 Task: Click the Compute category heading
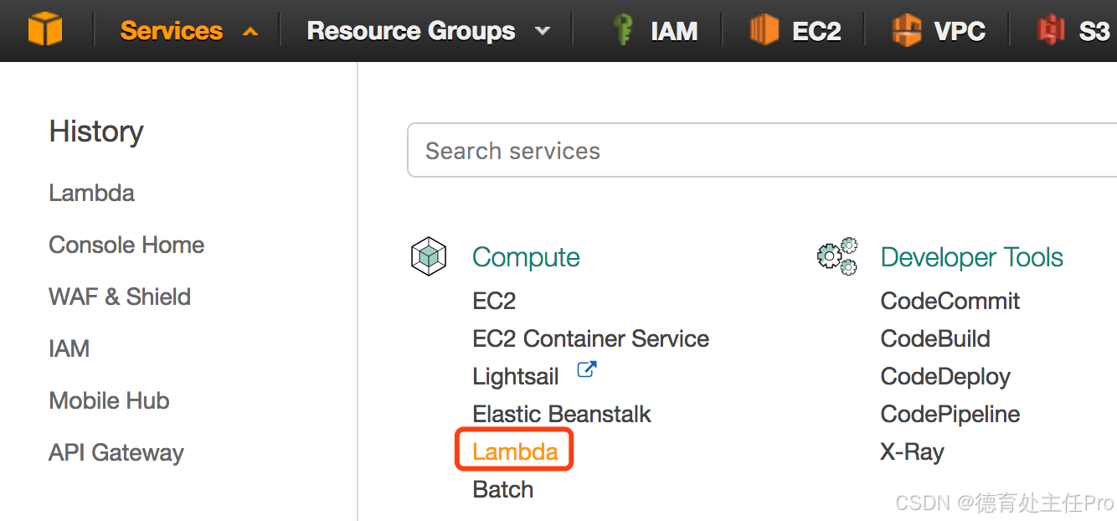(526, 257)
